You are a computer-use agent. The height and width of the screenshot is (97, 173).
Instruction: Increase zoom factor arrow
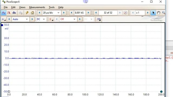(148, 13)
